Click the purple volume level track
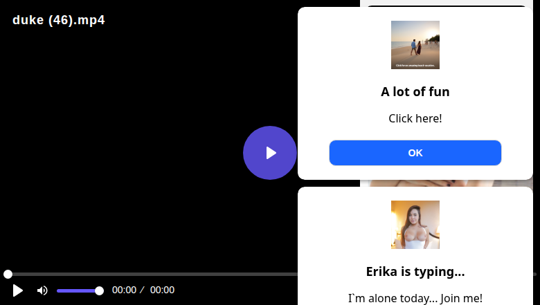Screen dimensions: 540x305 pyautogui.click(x=78, y=291)
